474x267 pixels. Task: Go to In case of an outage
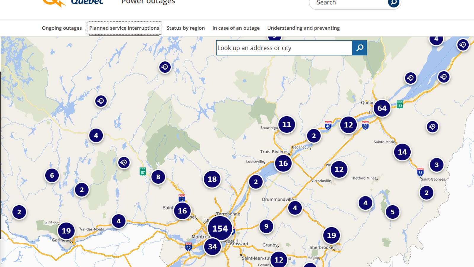click(236, 28)
